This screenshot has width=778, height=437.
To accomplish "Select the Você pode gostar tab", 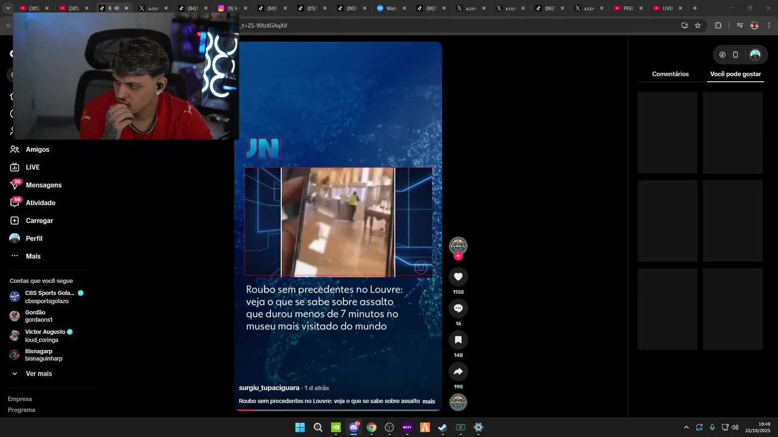I will (735, 74).
